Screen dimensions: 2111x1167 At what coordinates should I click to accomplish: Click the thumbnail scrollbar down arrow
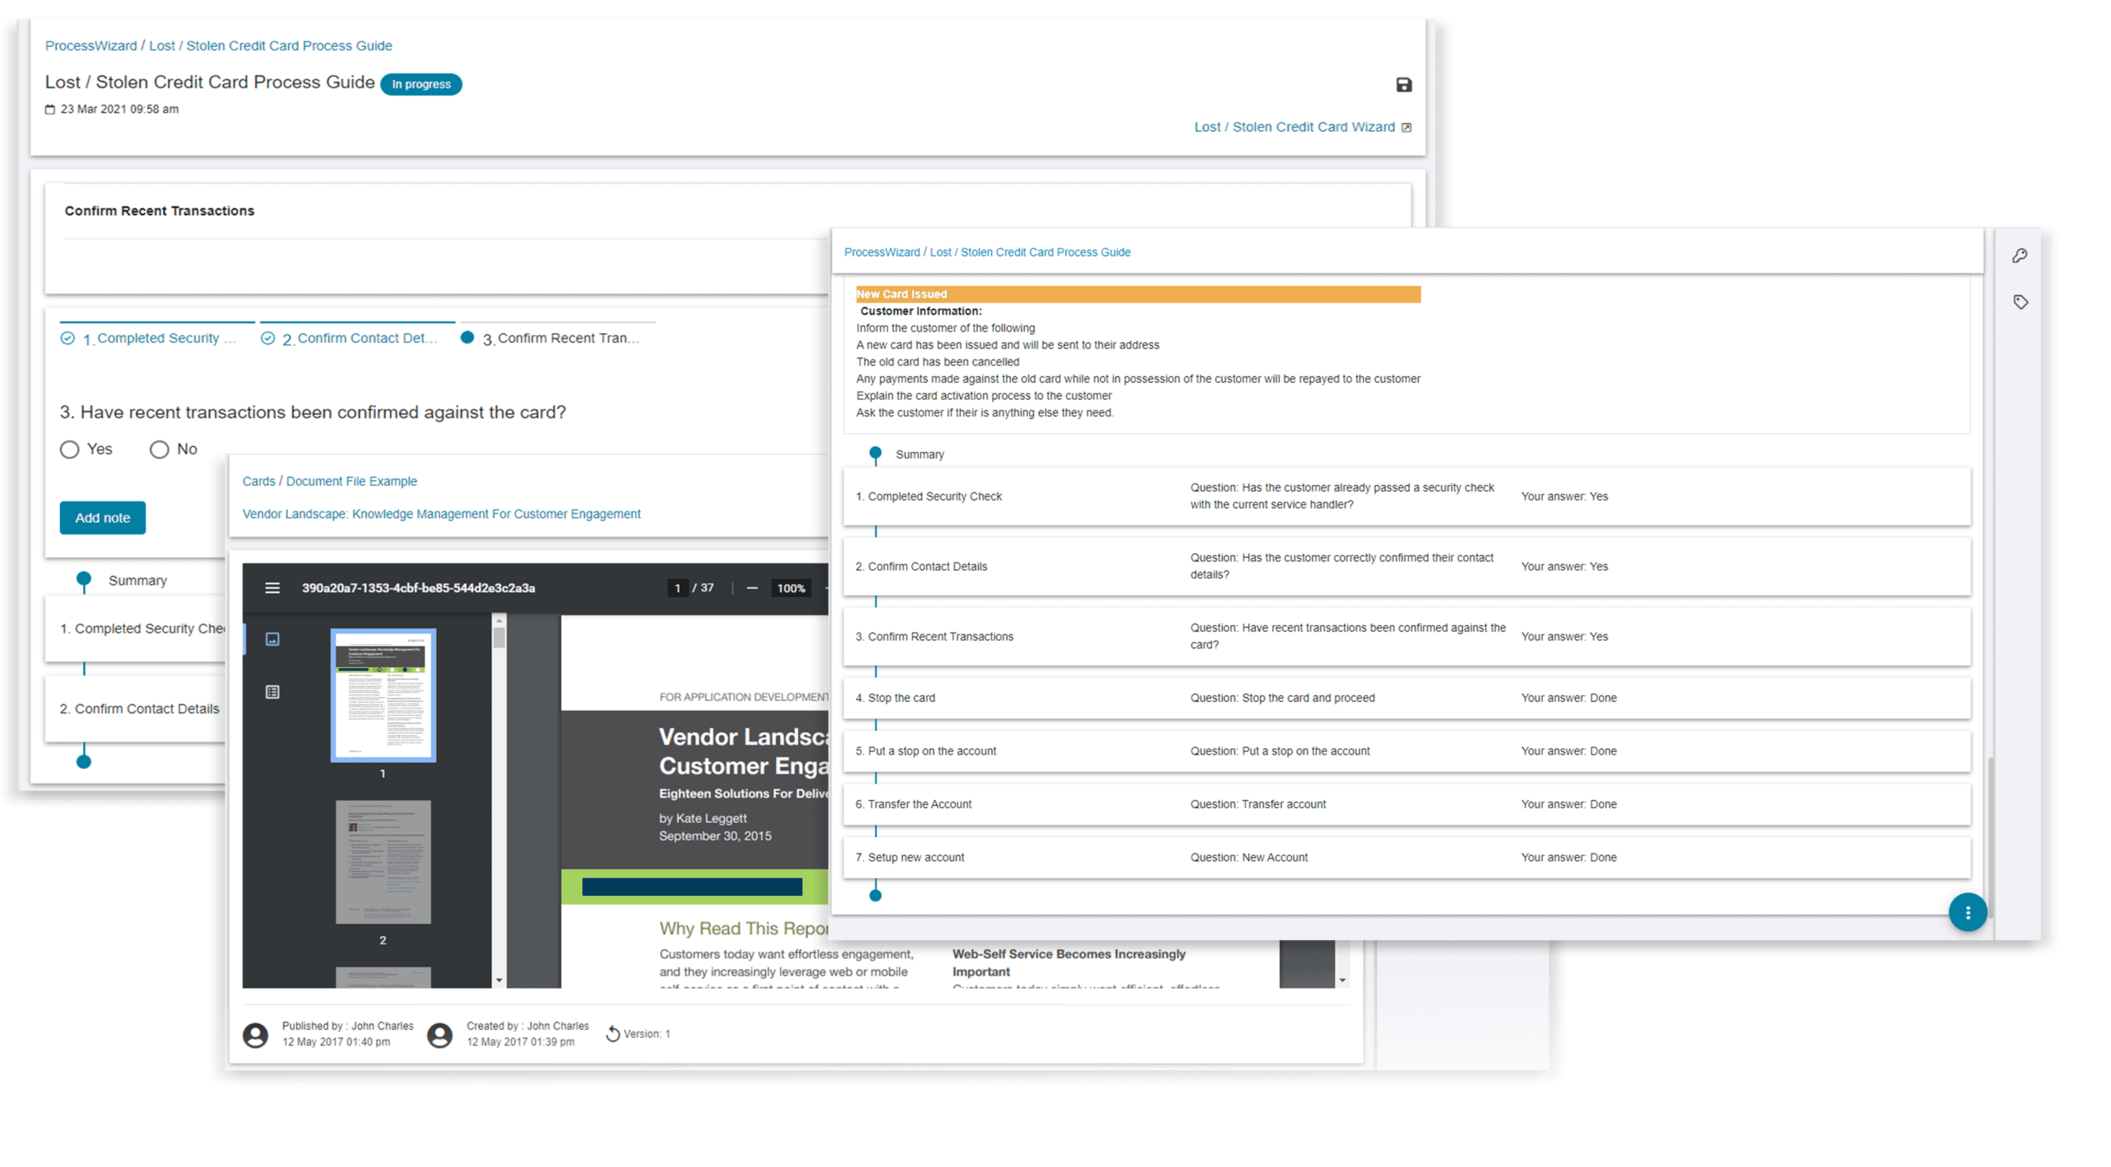click(x=499, y=981)
